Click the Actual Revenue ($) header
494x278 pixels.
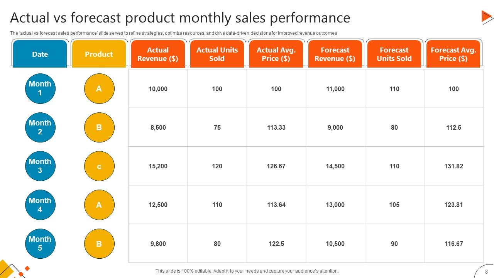tap(158, 54)
